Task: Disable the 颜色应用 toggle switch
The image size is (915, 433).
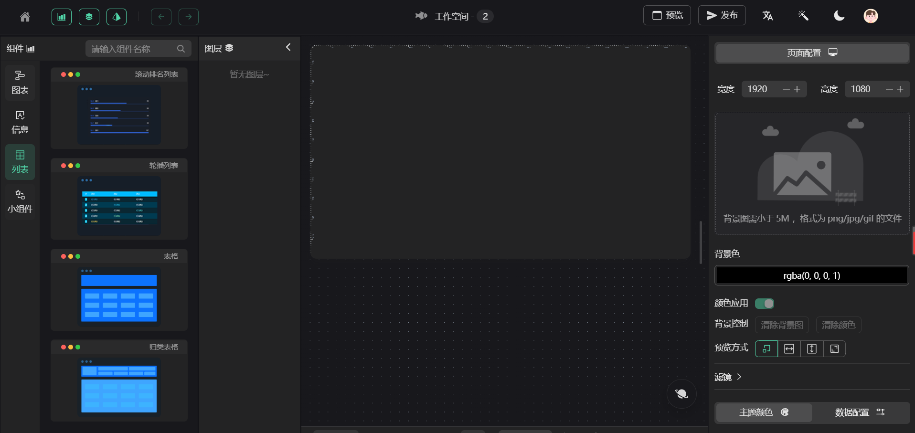Action: (x=764, y=303)
